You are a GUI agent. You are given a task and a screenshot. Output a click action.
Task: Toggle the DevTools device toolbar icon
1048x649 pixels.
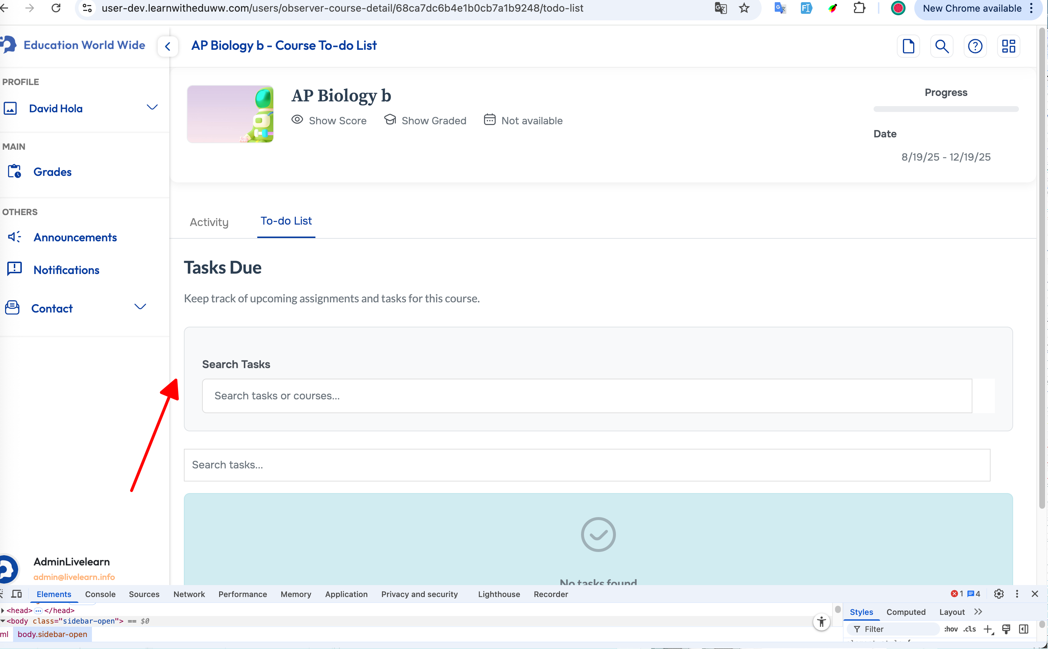(17, 594)
